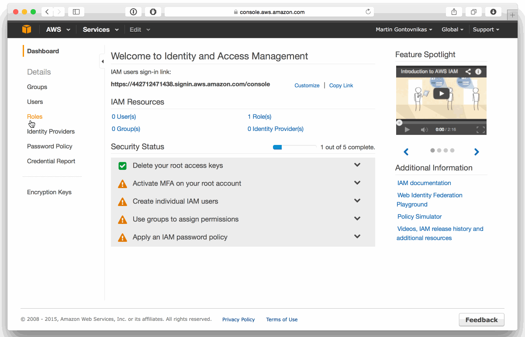Open the 1 Role(s) link
The width and height of the screenshot is (525, 337).
[x=259, y=117]
